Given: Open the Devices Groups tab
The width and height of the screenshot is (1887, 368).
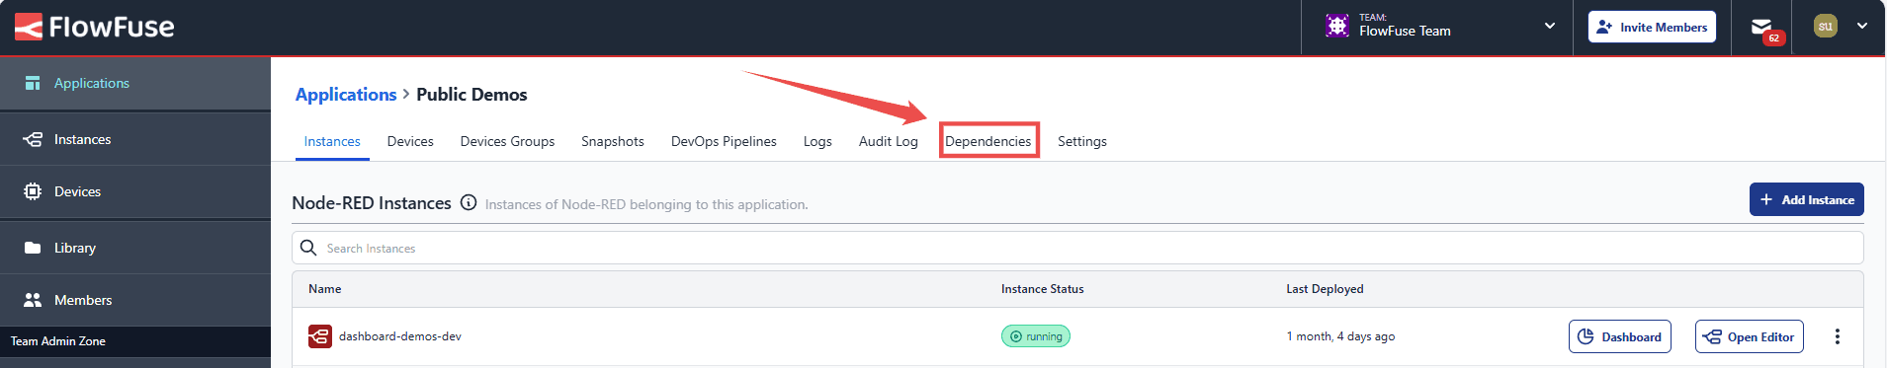Looking at the screenshot, I should tap(507, 141).
